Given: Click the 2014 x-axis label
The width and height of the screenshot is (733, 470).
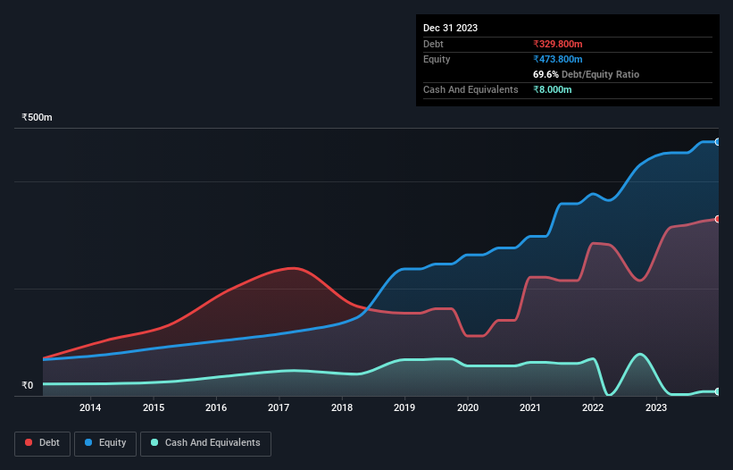Looking at the screenshot, I should 90,407.
